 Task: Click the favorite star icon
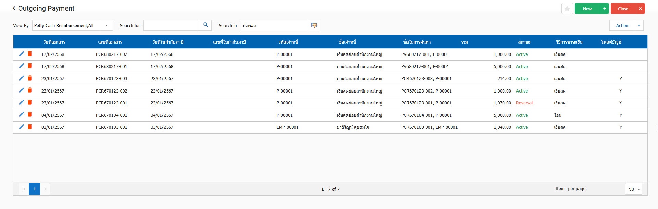[x=567, y=9]
